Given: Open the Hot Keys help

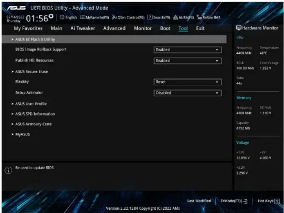Looking at the screenshot, I should [269, 201].
